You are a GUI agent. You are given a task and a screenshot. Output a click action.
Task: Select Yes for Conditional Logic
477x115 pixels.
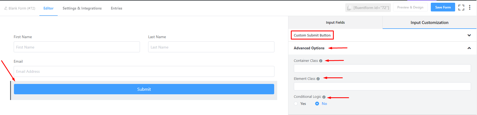tap(296, 104)
